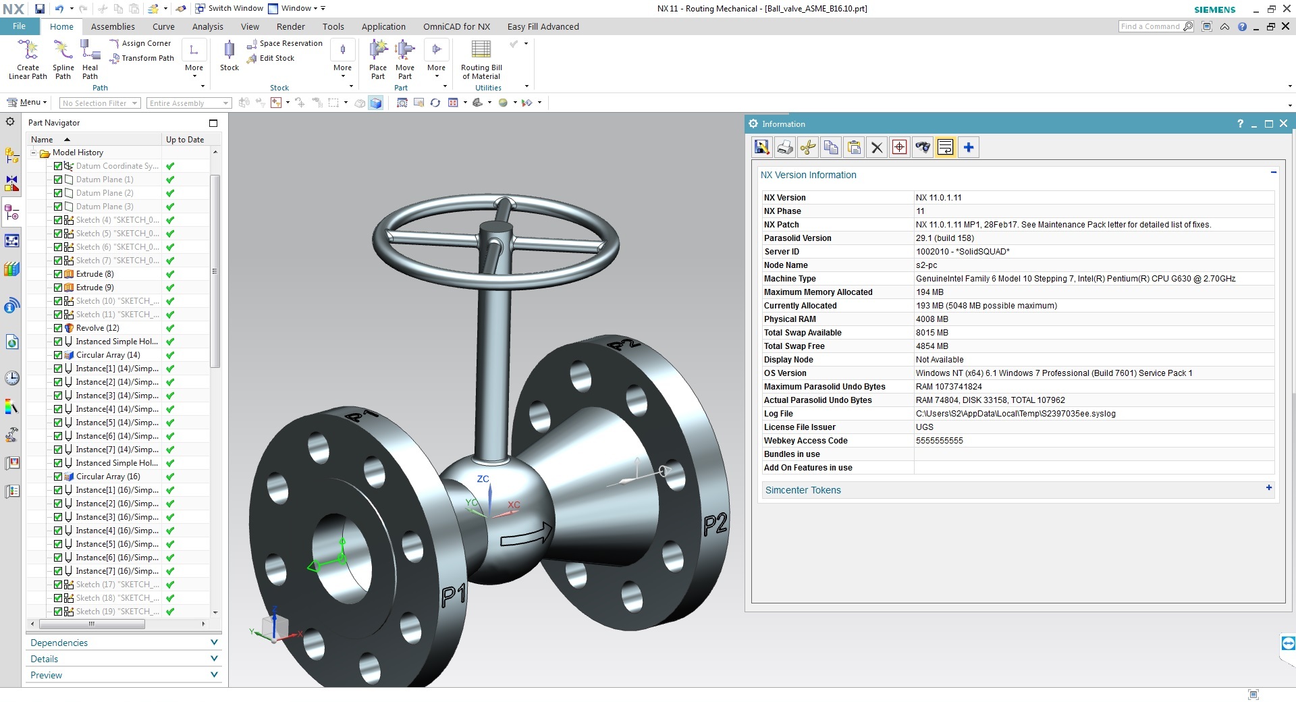This screenshot has width=1296, height=702.
Task: Click Assign Corner in the Path group
Action: pyautogui.click(x=140, y=43)
